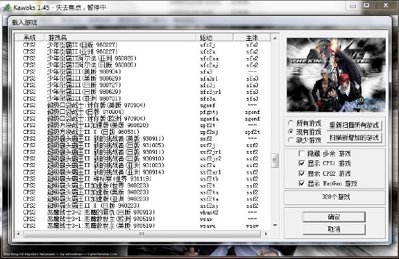Click the vertical scrollbar thumb
The height and width of the screenshot is (259, 399).
tap(275, 160)
